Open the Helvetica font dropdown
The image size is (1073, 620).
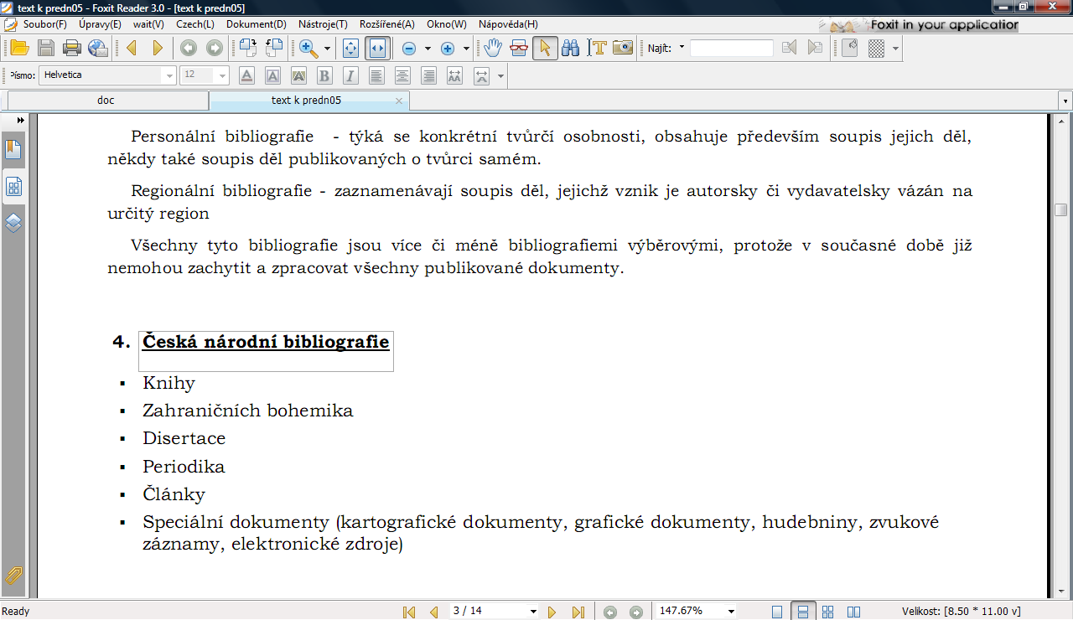[x=170, y=75]
